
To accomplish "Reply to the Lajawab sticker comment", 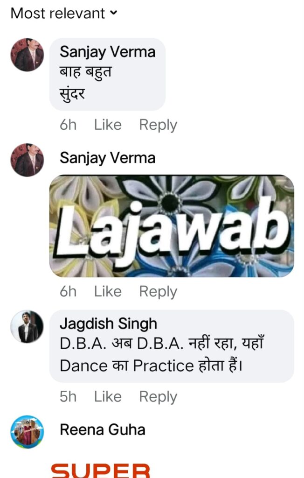I will pos(158,292).
